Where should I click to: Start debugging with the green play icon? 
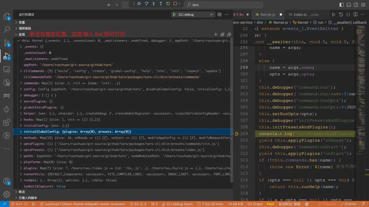(x=174, y=15)
